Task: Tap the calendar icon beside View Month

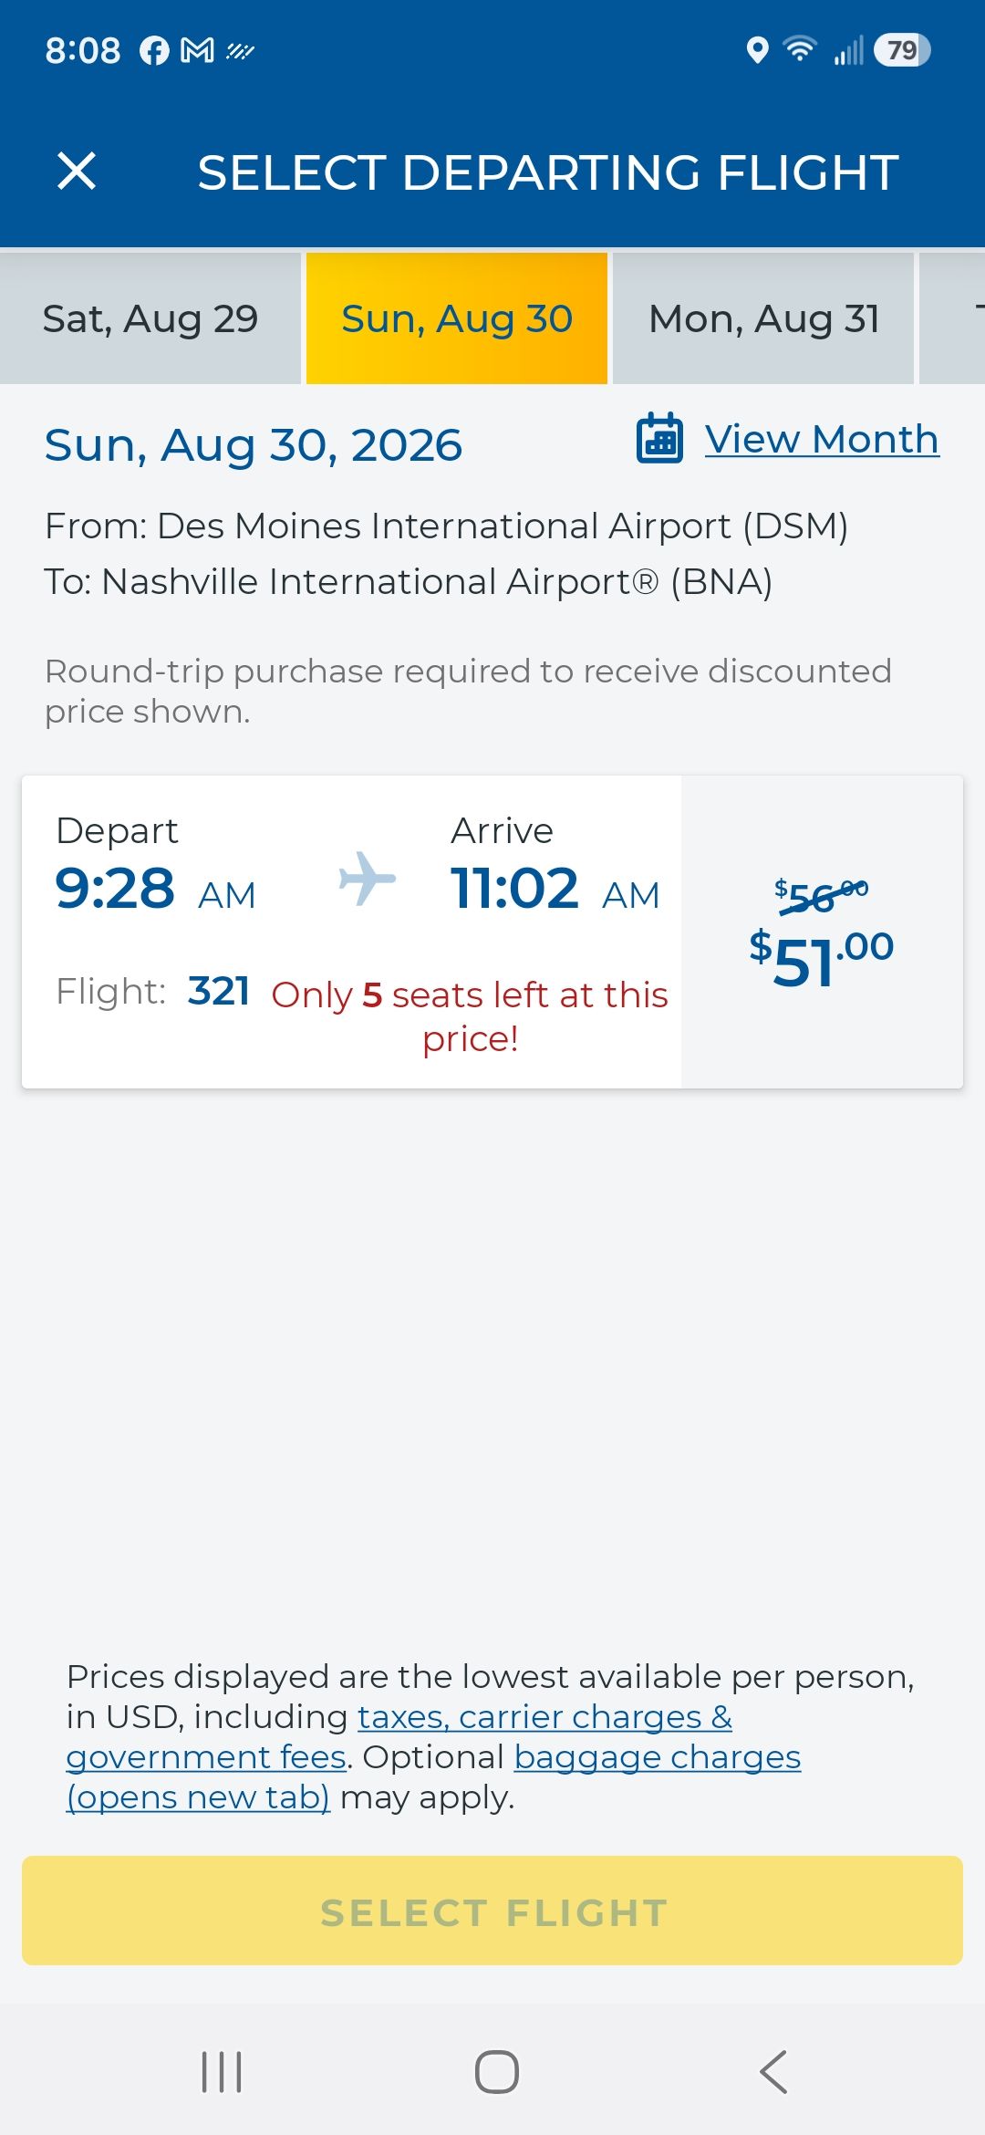Action: tap(659, 439)
